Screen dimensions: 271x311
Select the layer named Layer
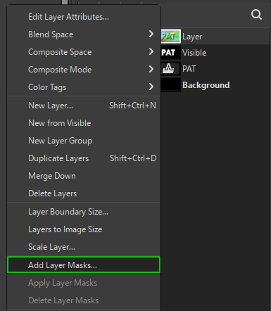tap(192, 37)
